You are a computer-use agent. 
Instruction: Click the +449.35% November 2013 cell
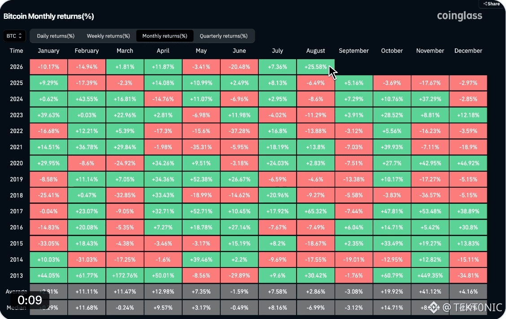(x=430, y=276)
